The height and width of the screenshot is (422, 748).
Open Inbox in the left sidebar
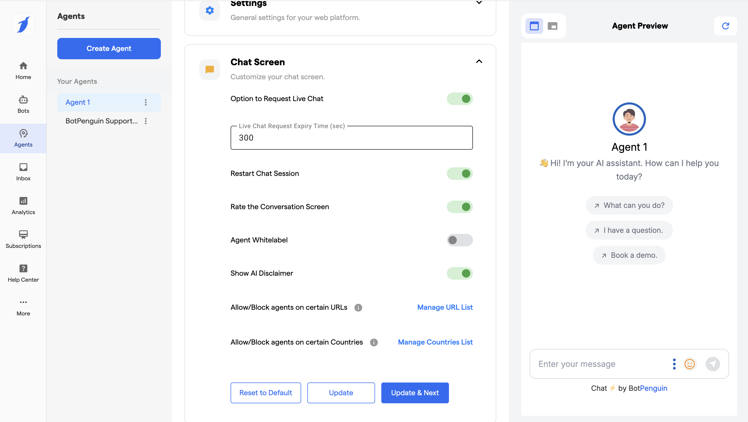[23, 172]
